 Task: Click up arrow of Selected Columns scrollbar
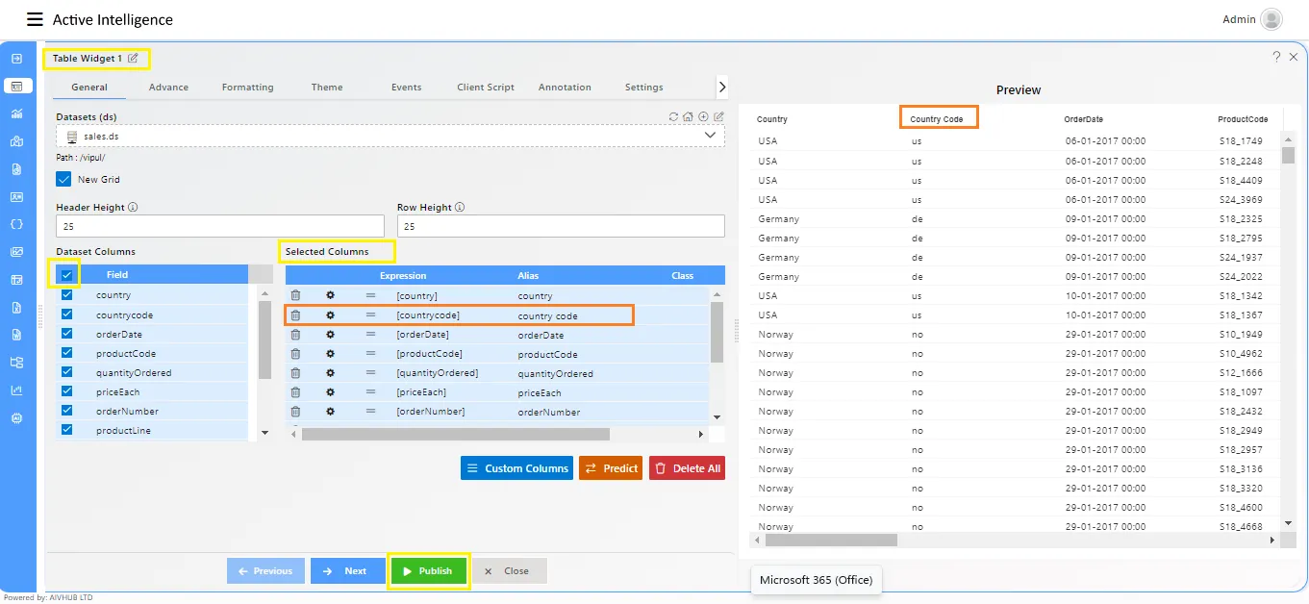point(716,293)
